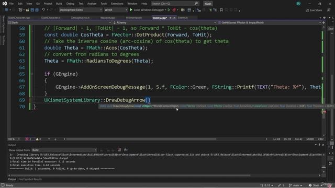
Task: Click the Slash solution name button
Action: tap(208, 4)
